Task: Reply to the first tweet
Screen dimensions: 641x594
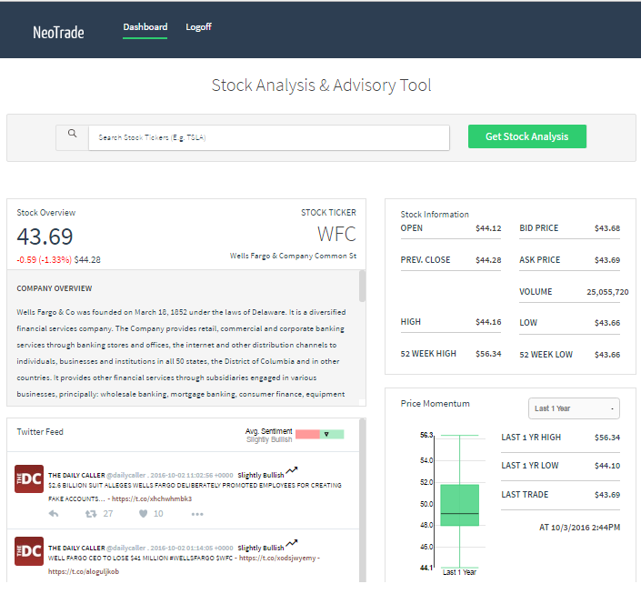Action: 54,514
